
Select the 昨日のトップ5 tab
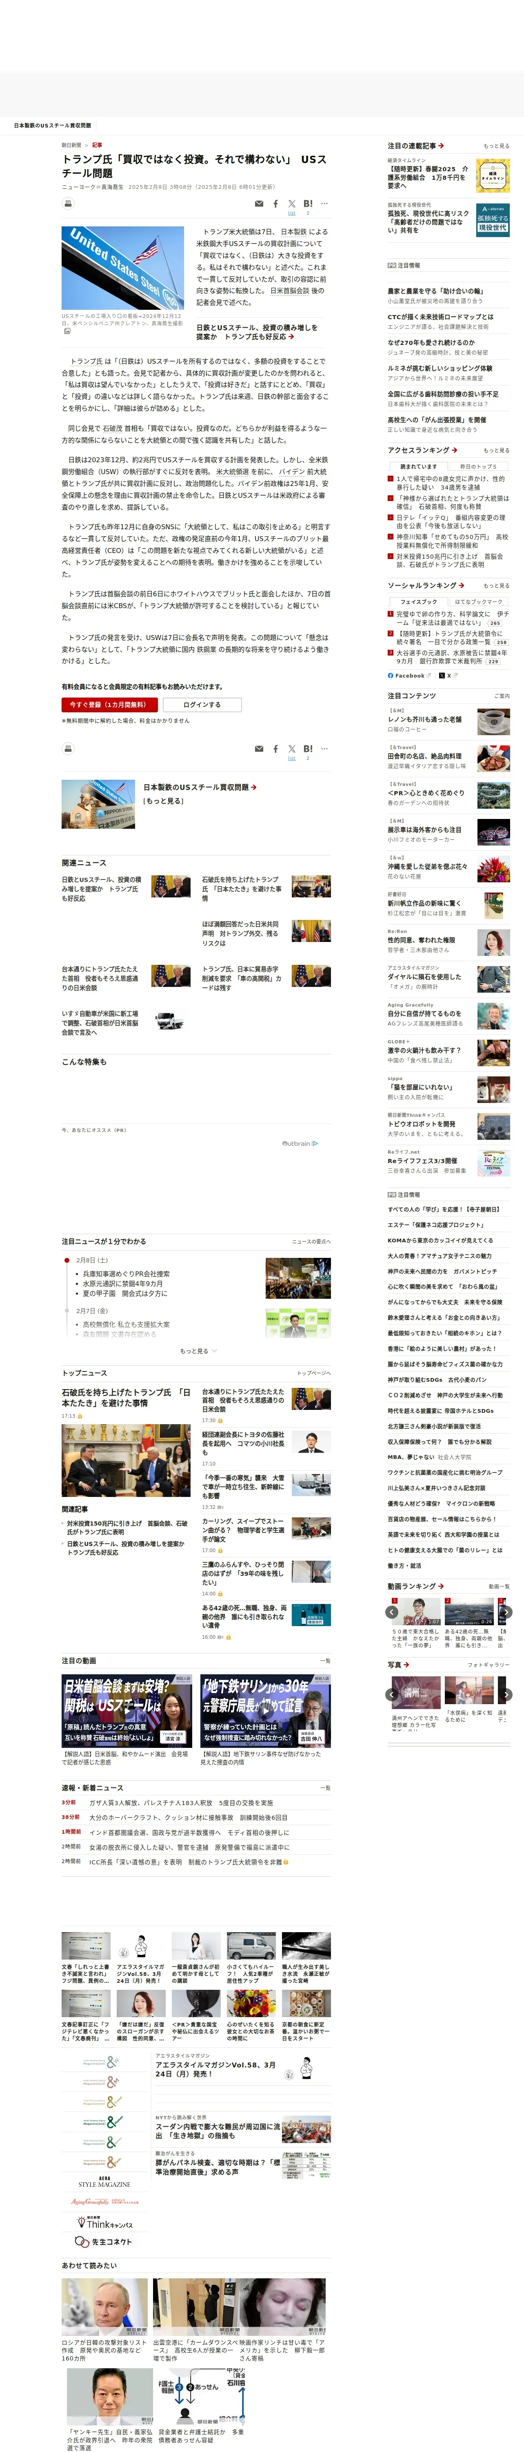(478, 466)
